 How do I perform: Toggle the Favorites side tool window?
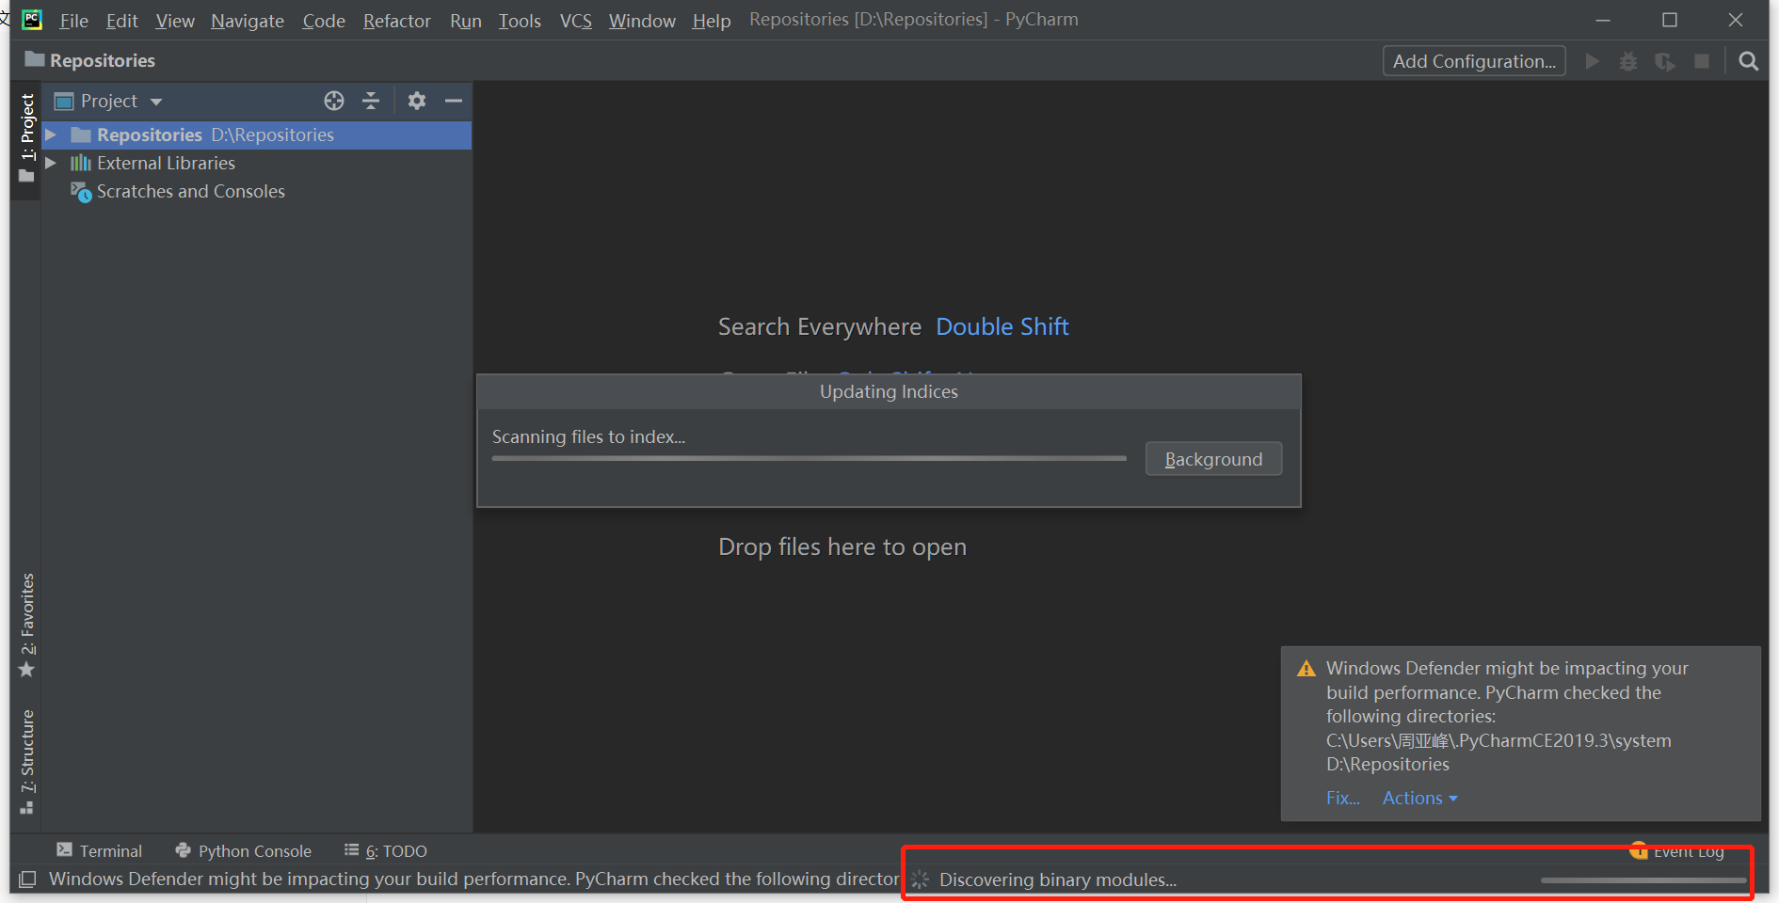pyautogui.click(x=27, y=625)
